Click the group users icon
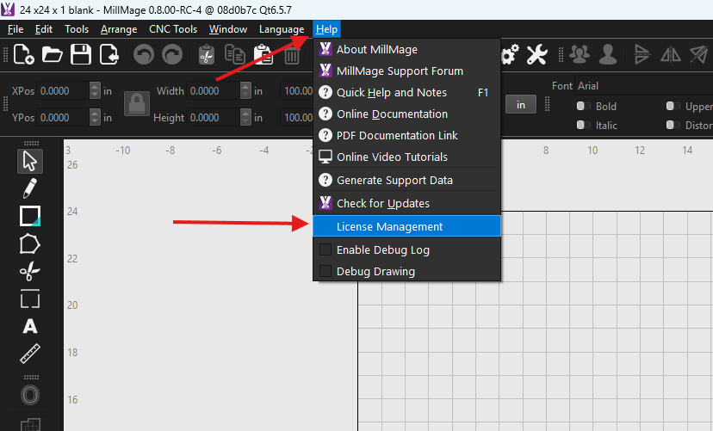 [x=580, y=55]
